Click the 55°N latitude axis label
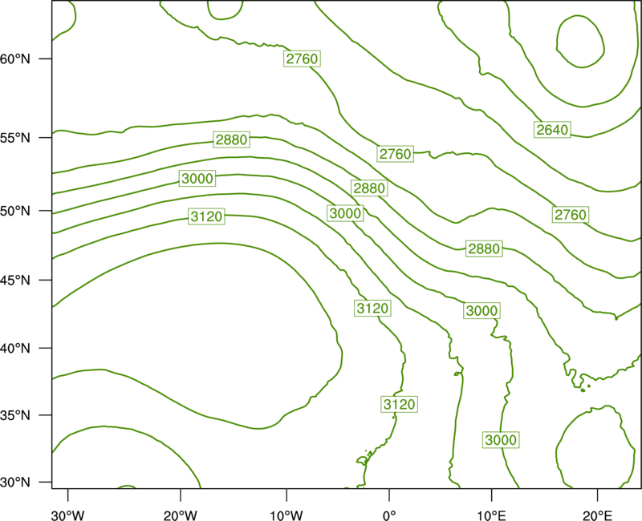 [15, 138]
